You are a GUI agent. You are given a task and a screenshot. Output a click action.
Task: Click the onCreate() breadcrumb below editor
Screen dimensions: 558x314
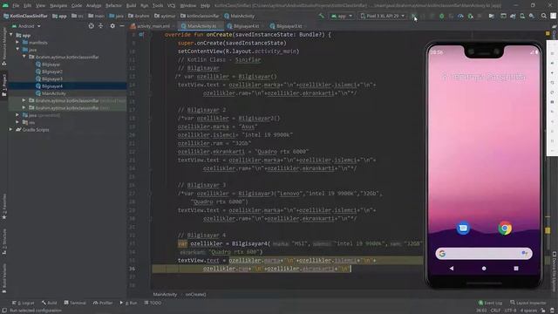click(x=195, y=295)
